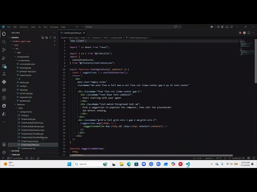This screenshot has width=257, height=192.
Task: Toggle the Secondary Side Bar layout button
Action: [231, 27]
